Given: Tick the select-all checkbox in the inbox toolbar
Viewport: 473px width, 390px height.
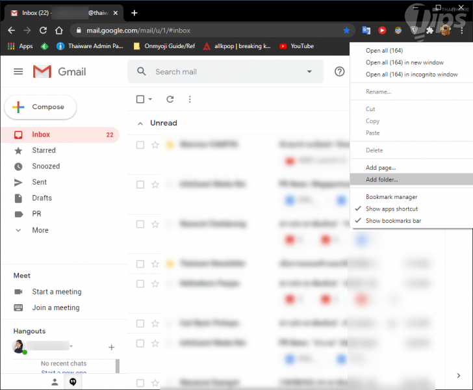Looking at the screenshot, I should click(x=140, y=99).
